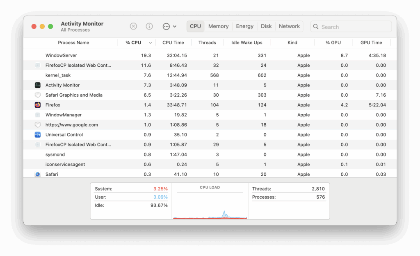
Task: Select the Network tab
Action: pyautogui.click(x=289, y=26)
